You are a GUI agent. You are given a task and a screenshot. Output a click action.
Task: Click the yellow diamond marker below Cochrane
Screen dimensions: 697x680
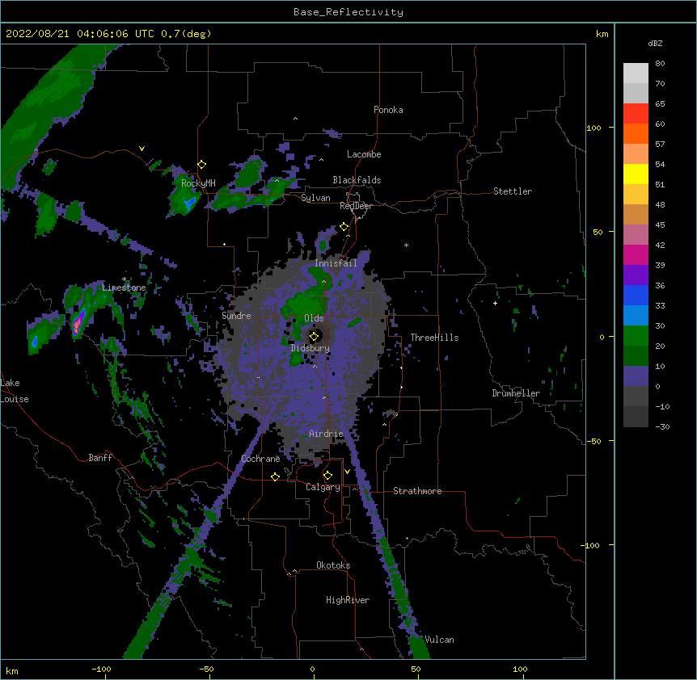click(275, 476)
